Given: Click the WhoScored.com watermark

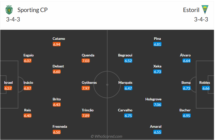Looking at the screenshot, I should (x=106, y=136).
